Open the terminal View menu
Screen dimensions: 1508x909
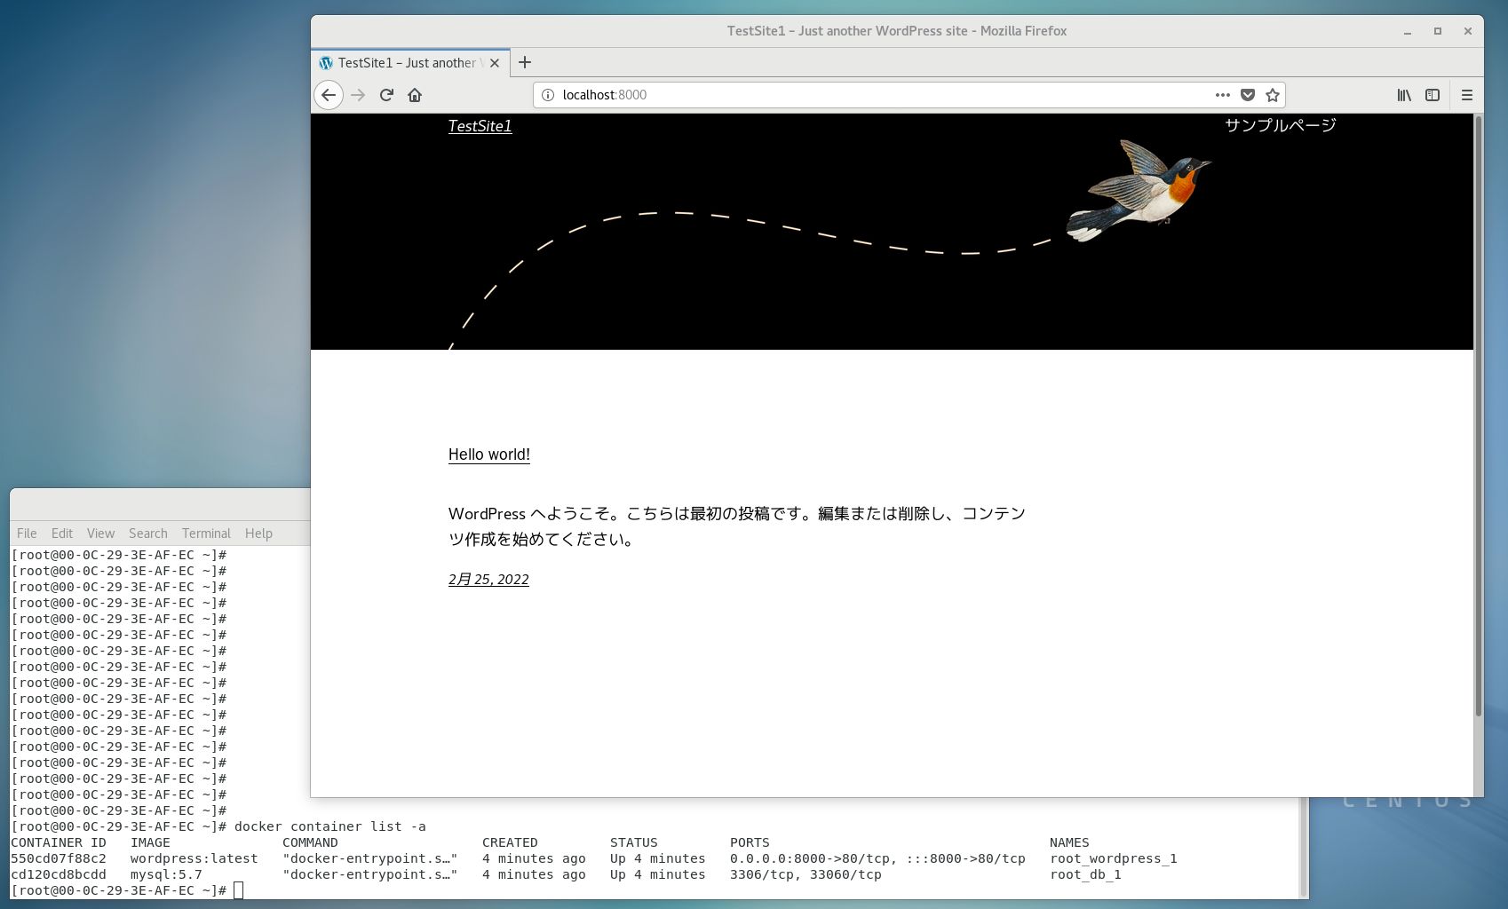[x=100, y=534]
